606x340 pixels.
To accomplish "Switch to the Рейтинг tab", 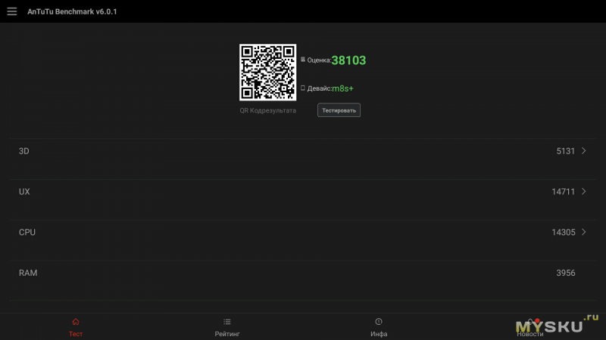I will pos(227,327).
